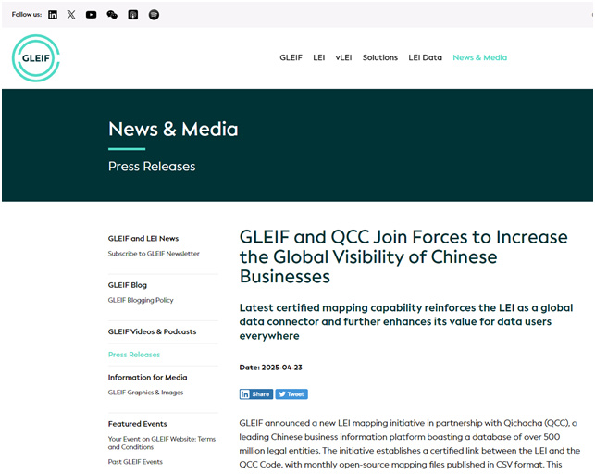Open the GLEIF main menu item

coord(291,57)
